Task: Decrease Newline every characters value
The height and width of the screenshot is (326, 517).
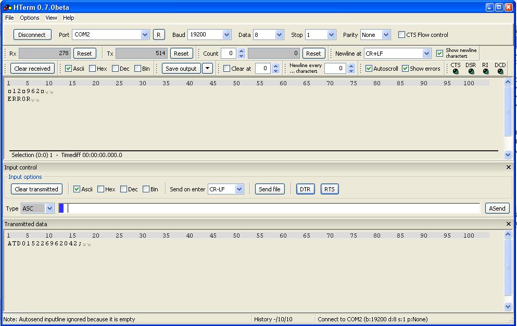Action: click(x=351, y=71)
